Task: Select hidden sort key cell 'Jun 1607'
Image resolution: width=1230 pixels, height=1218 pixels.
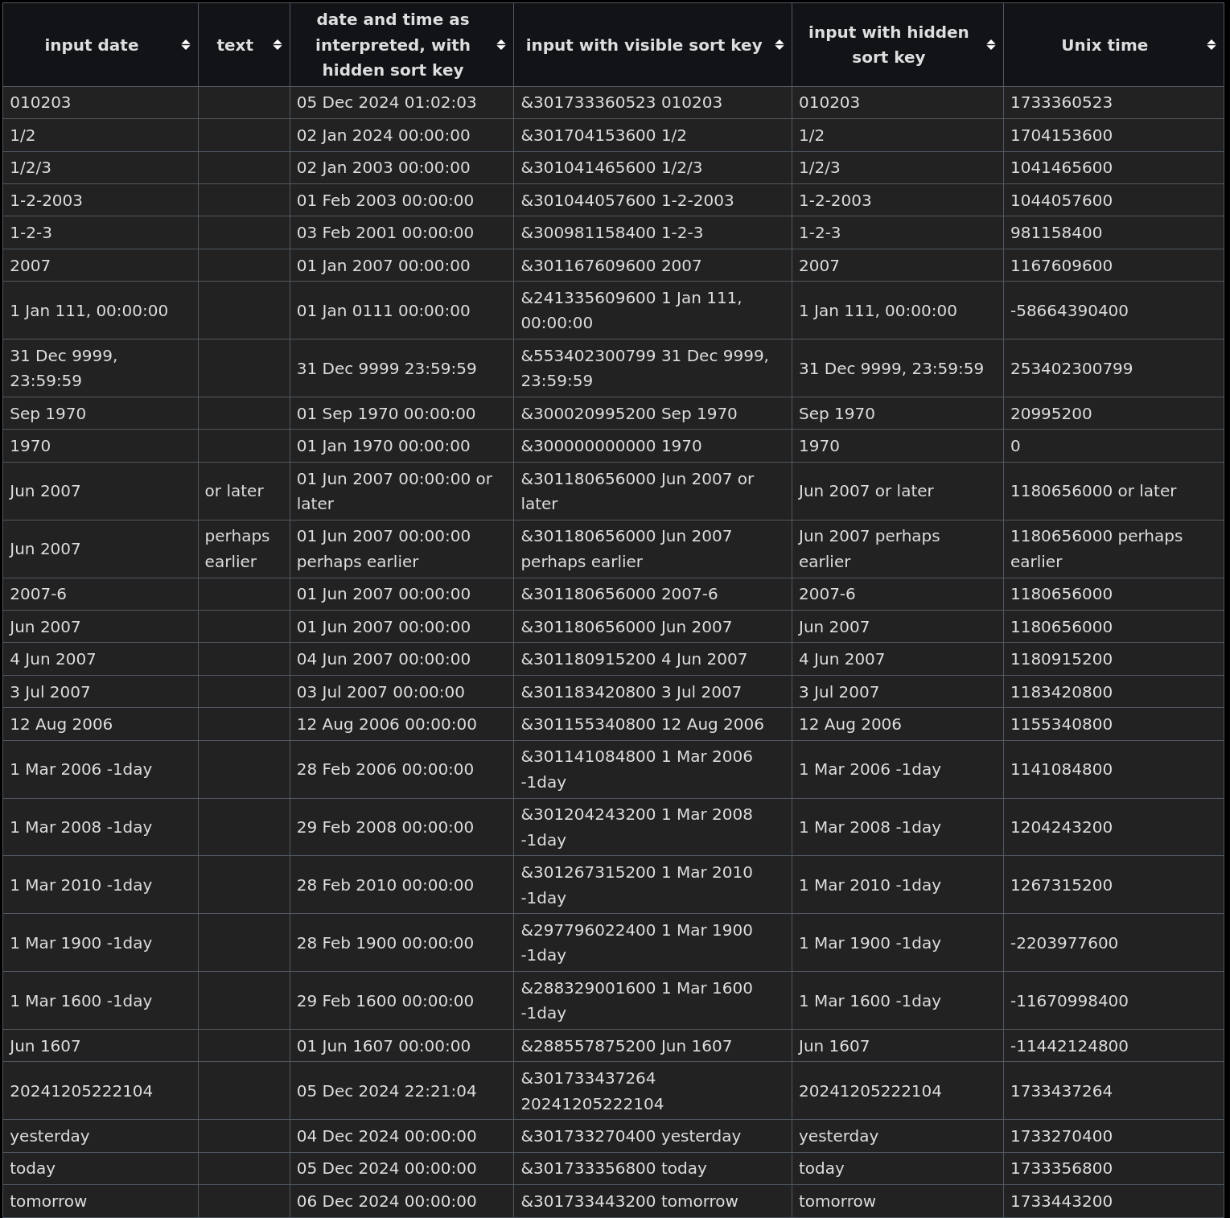Action: pos(897,1046)
